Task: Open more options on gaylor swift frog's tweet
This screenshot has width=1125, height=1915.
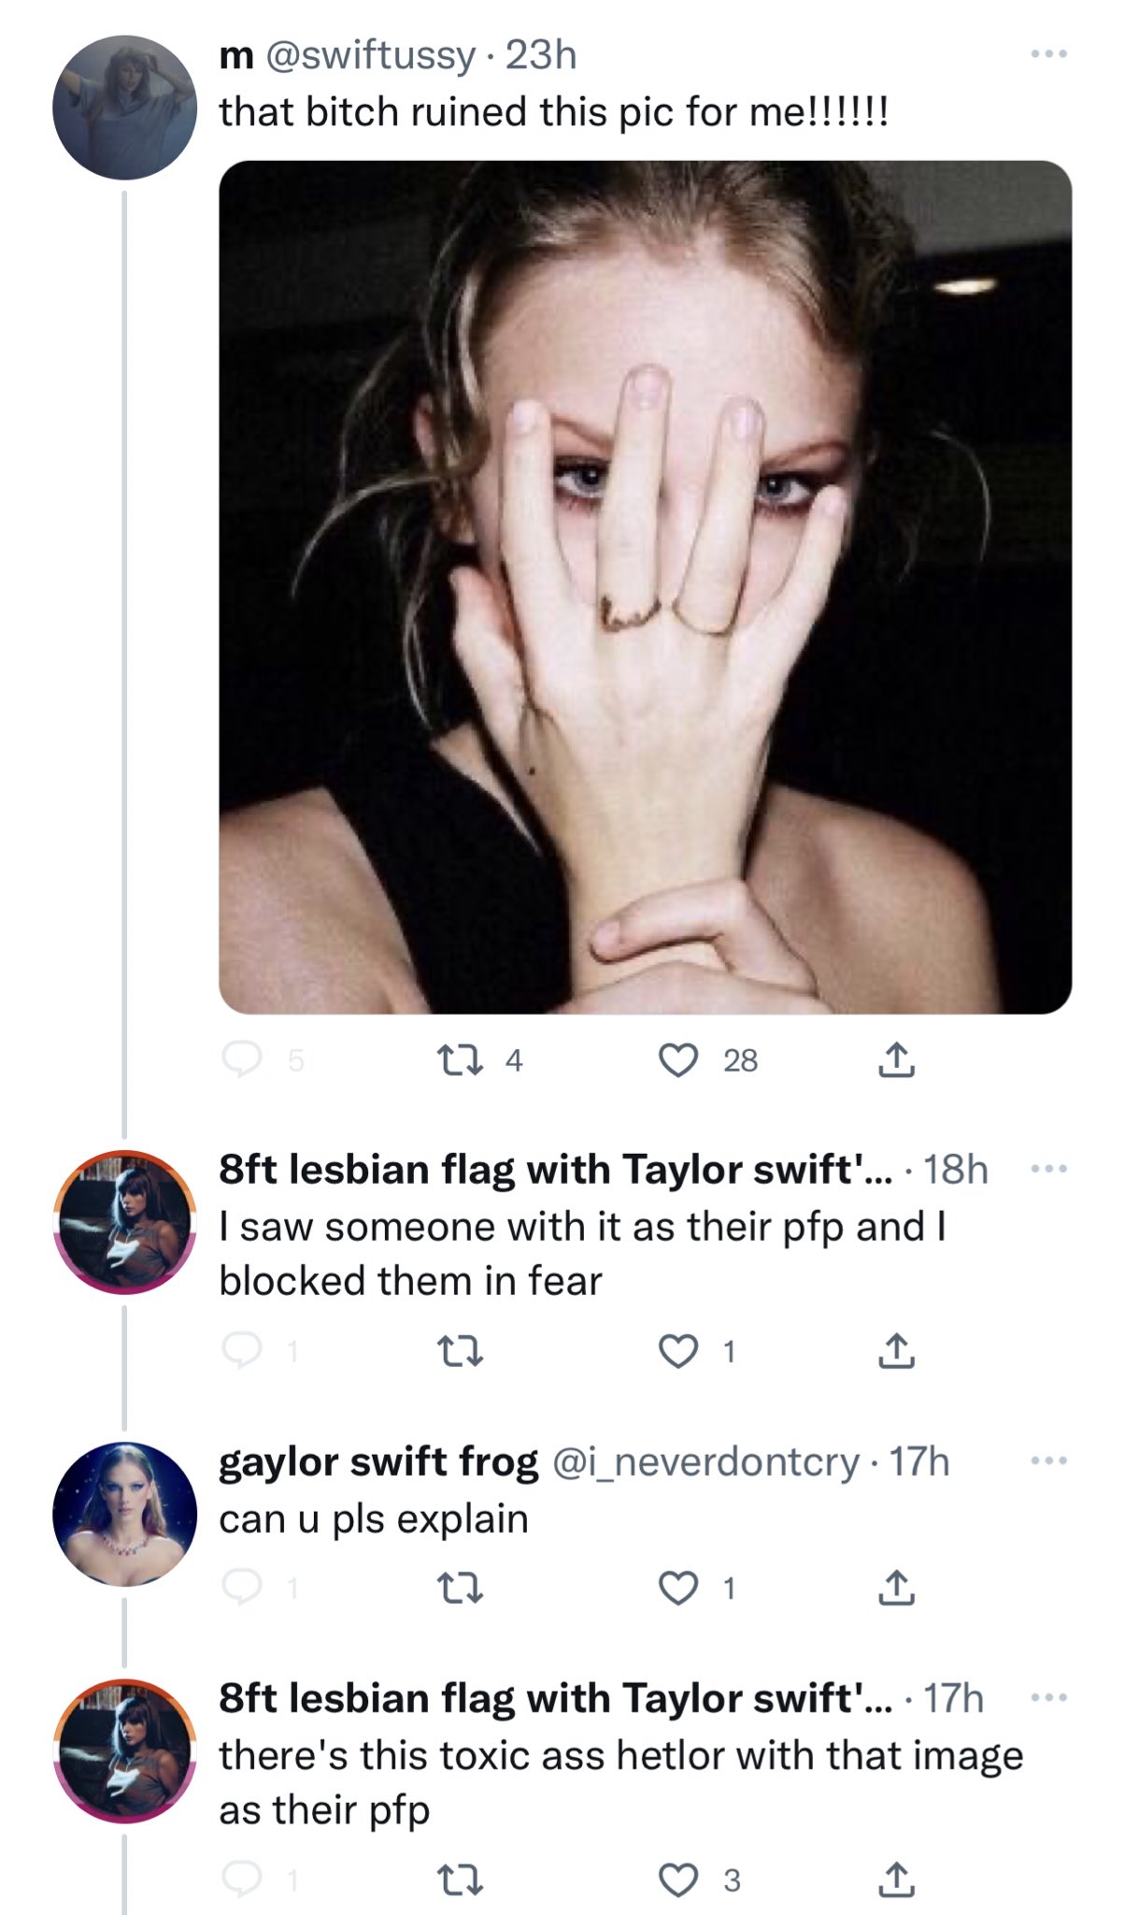Action: 1048,1461
